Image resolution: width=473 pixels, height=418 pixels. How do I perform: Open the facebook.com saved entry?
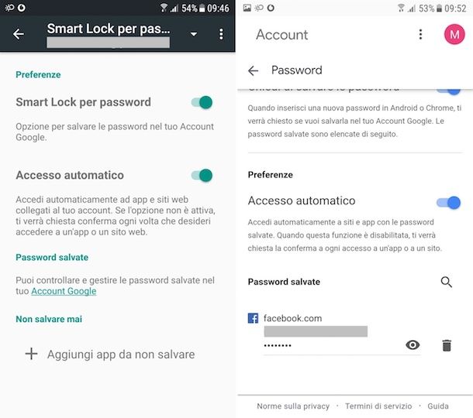pos(292,318)
